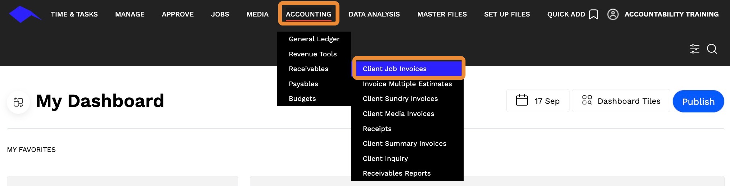Open the calendar date picker showing 17 Sep
Viewport: 730px width, 186px height.
[x=538, y=101]
